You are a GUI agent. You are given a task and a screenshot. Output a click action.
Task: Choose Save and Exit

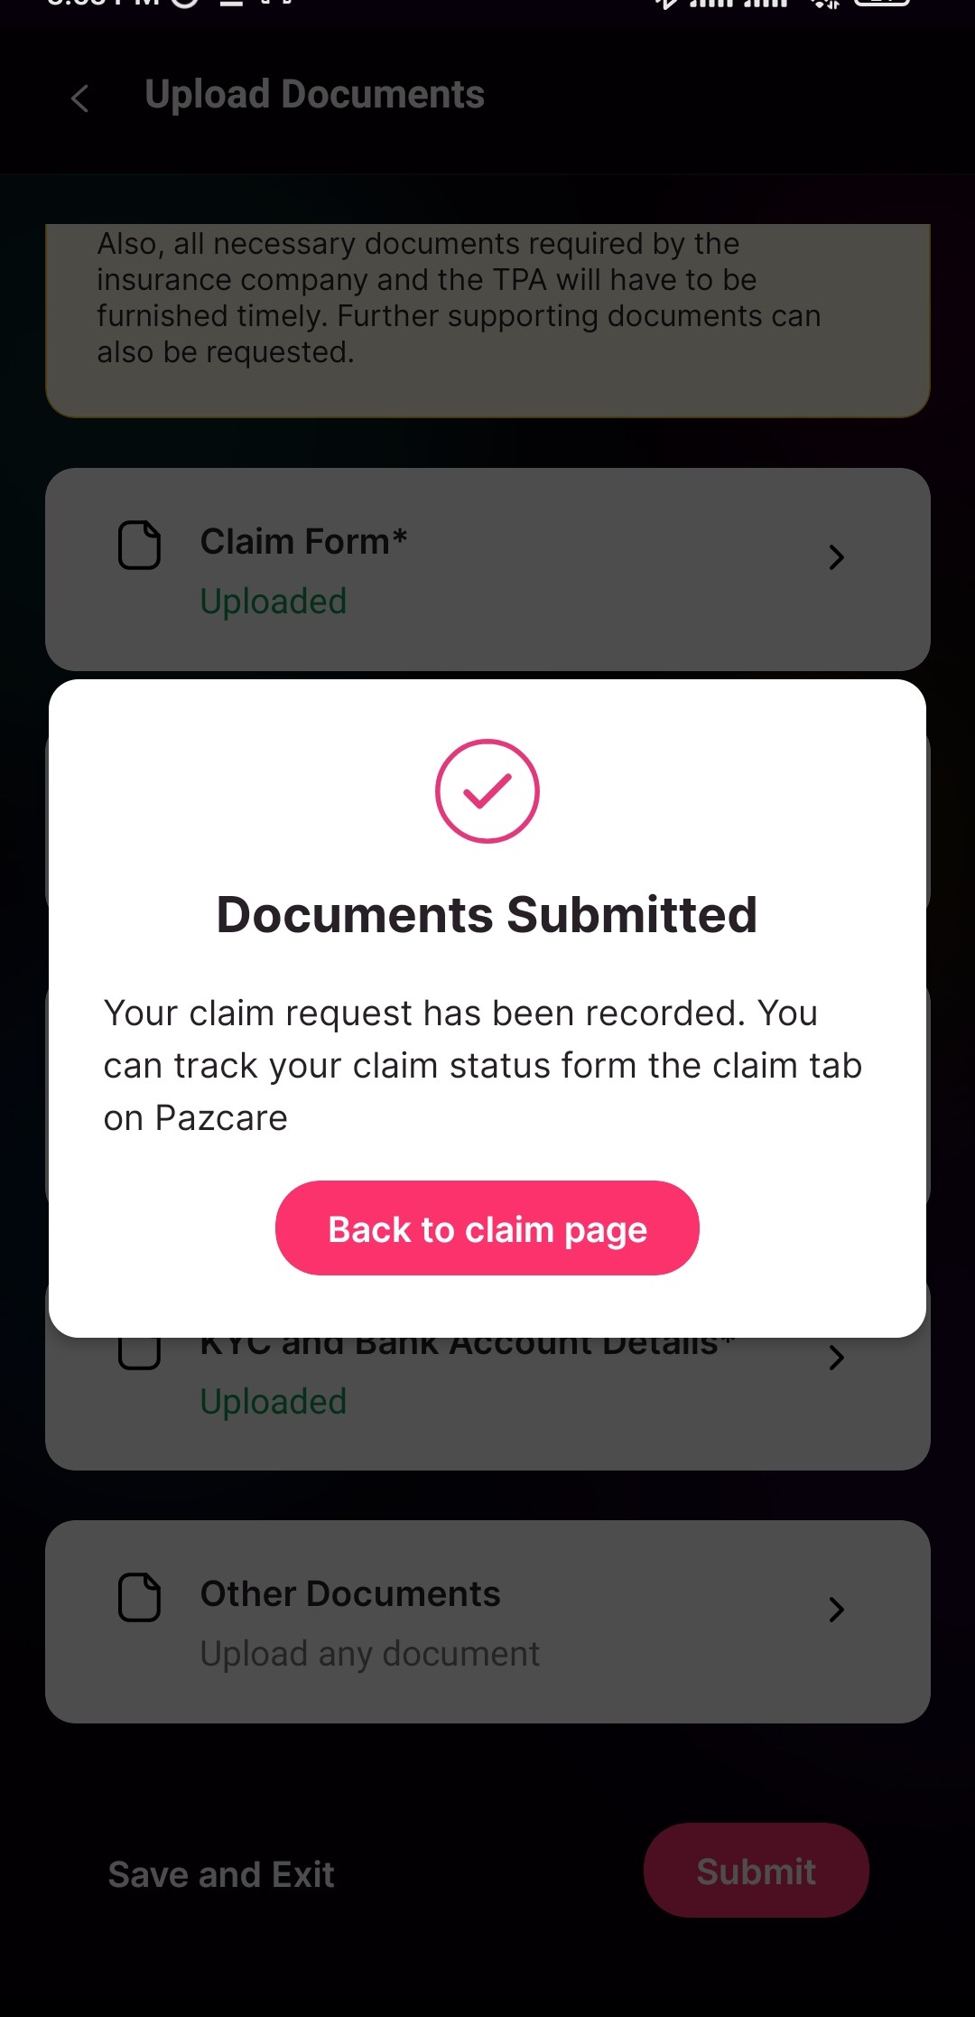click(x=221, y=1874)
